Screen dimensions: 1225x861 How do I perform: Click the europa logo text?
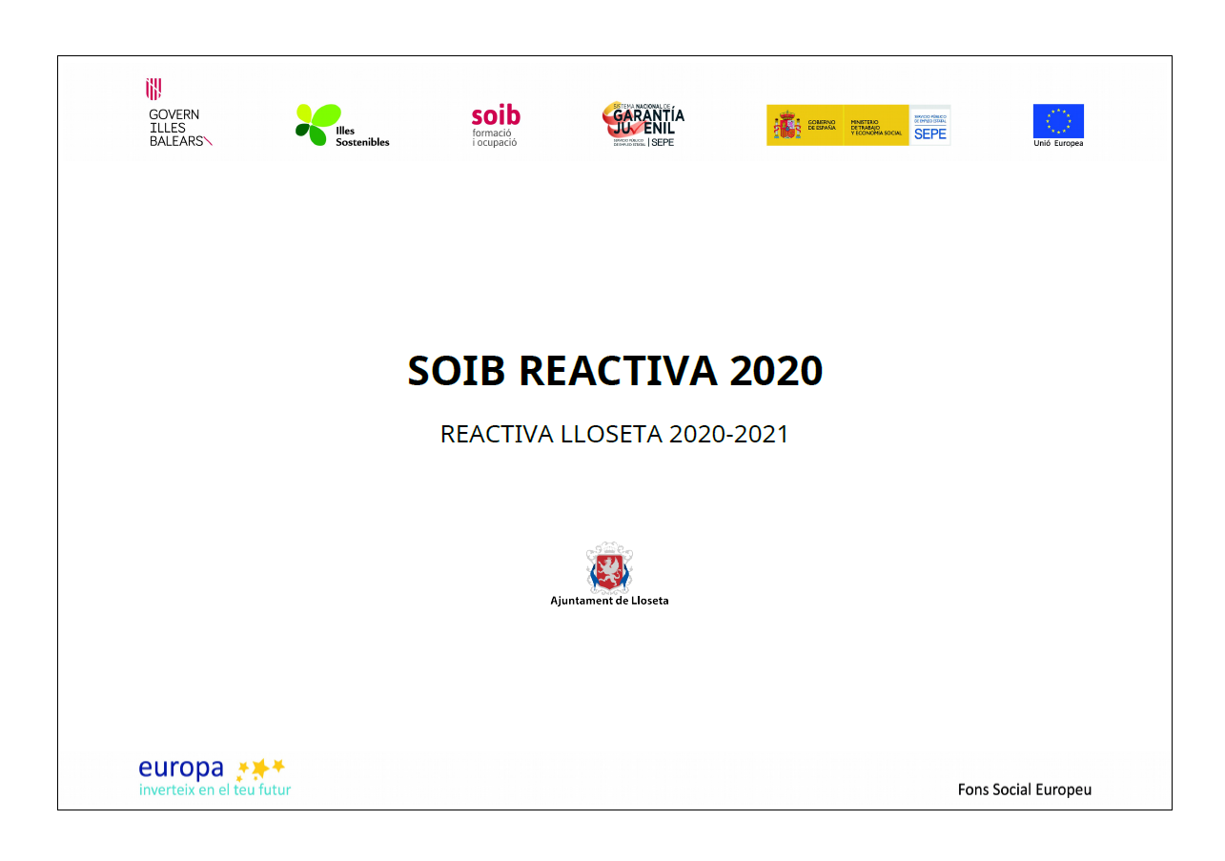point(181,769)
